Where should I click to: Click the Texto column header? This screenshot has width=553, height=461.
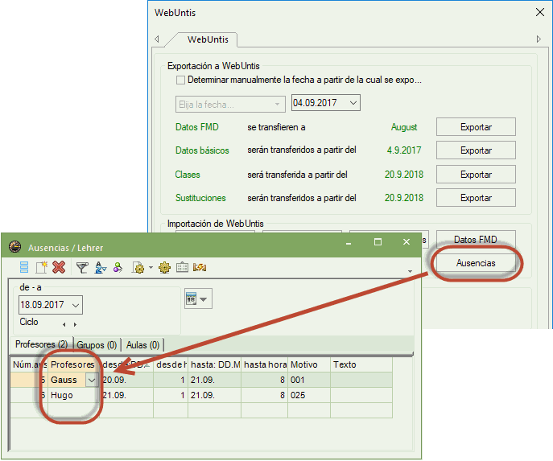tap(361, 364)
